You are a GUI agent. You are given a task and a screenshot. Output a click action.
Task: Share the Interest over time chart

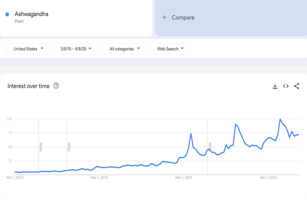click(x=296, y=86)
